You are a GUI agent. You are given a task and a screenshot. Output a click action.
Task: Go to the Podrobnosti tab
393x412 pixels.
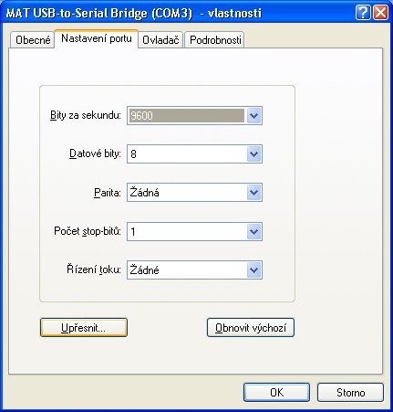coord(215,40)
